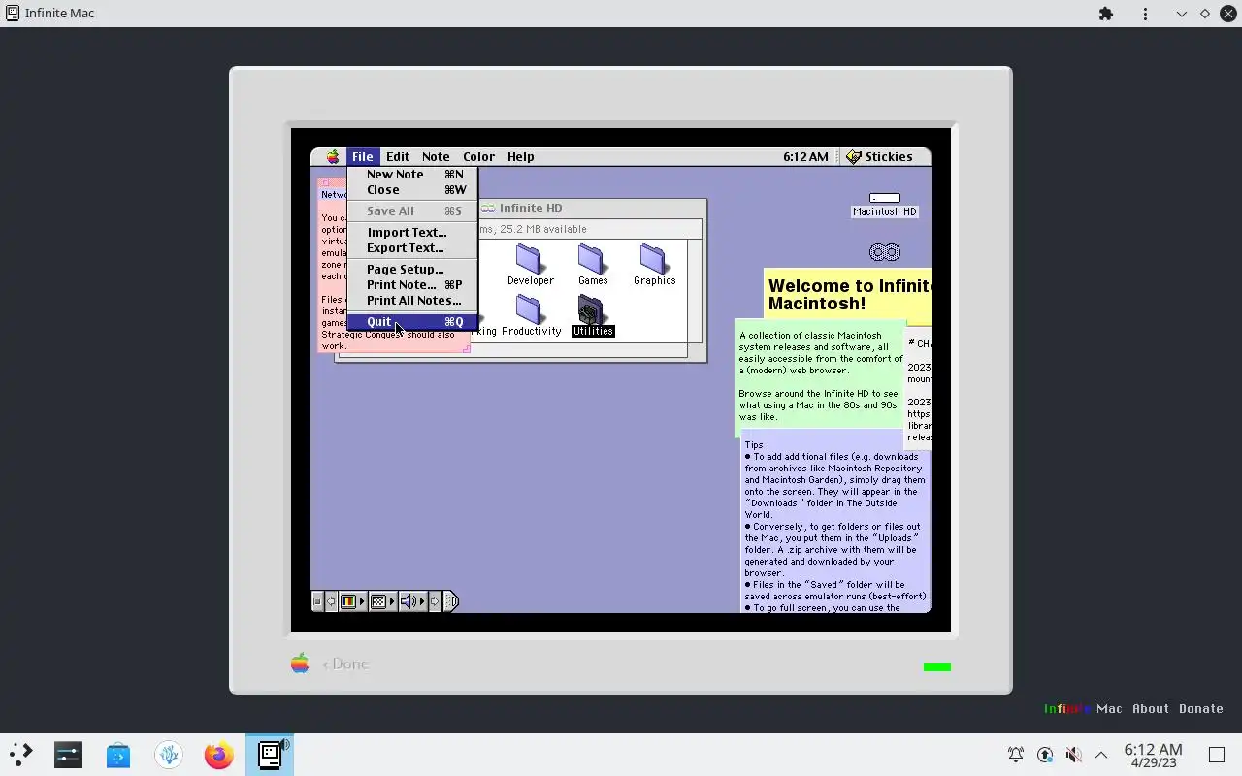
Task: Click the yellow Welcome sticky note
Action: coord(847,295)
